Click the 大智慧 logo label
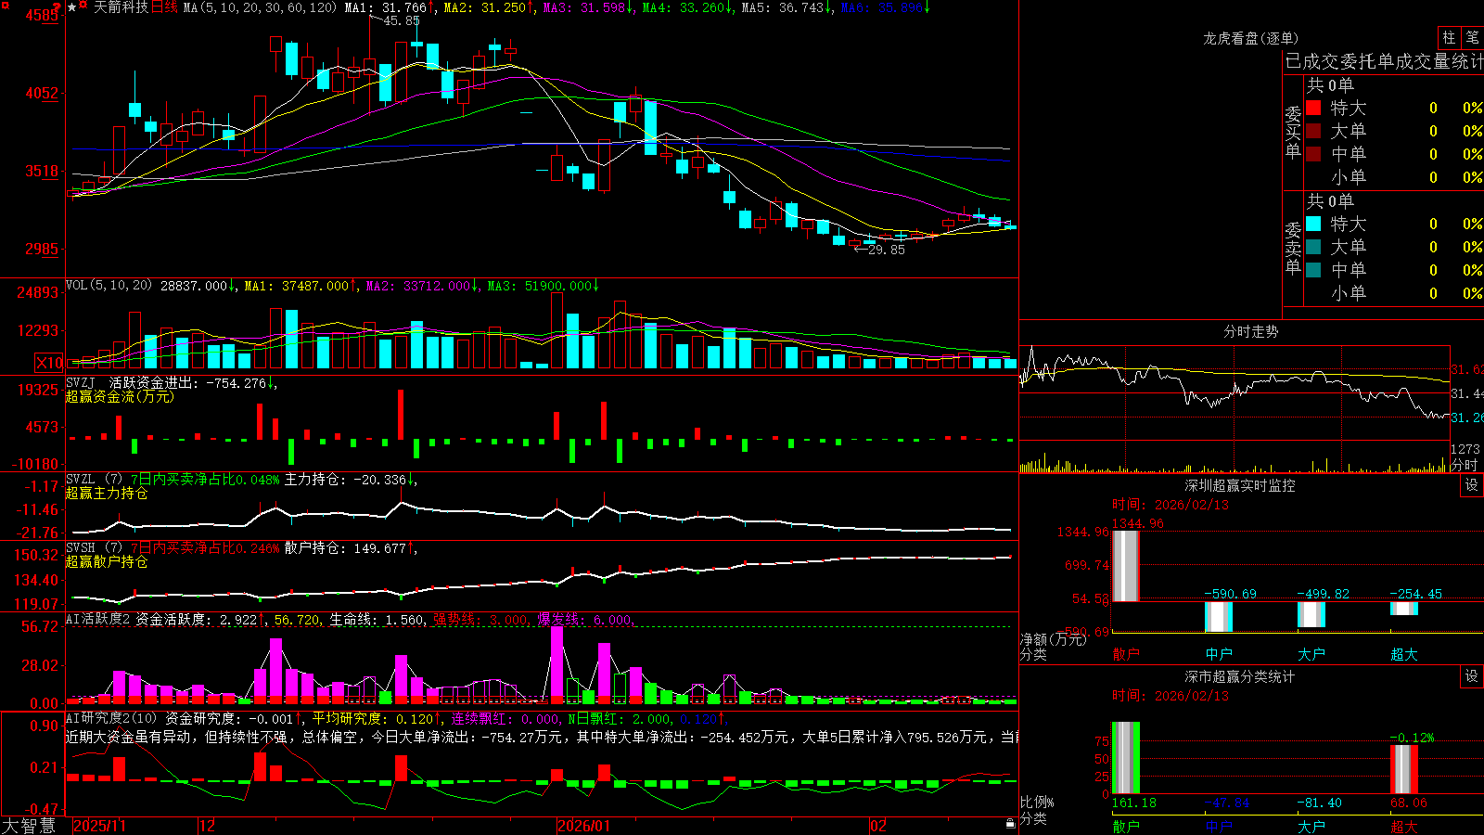The height and width of the screenshot is (835, 1484). point(29,826)
